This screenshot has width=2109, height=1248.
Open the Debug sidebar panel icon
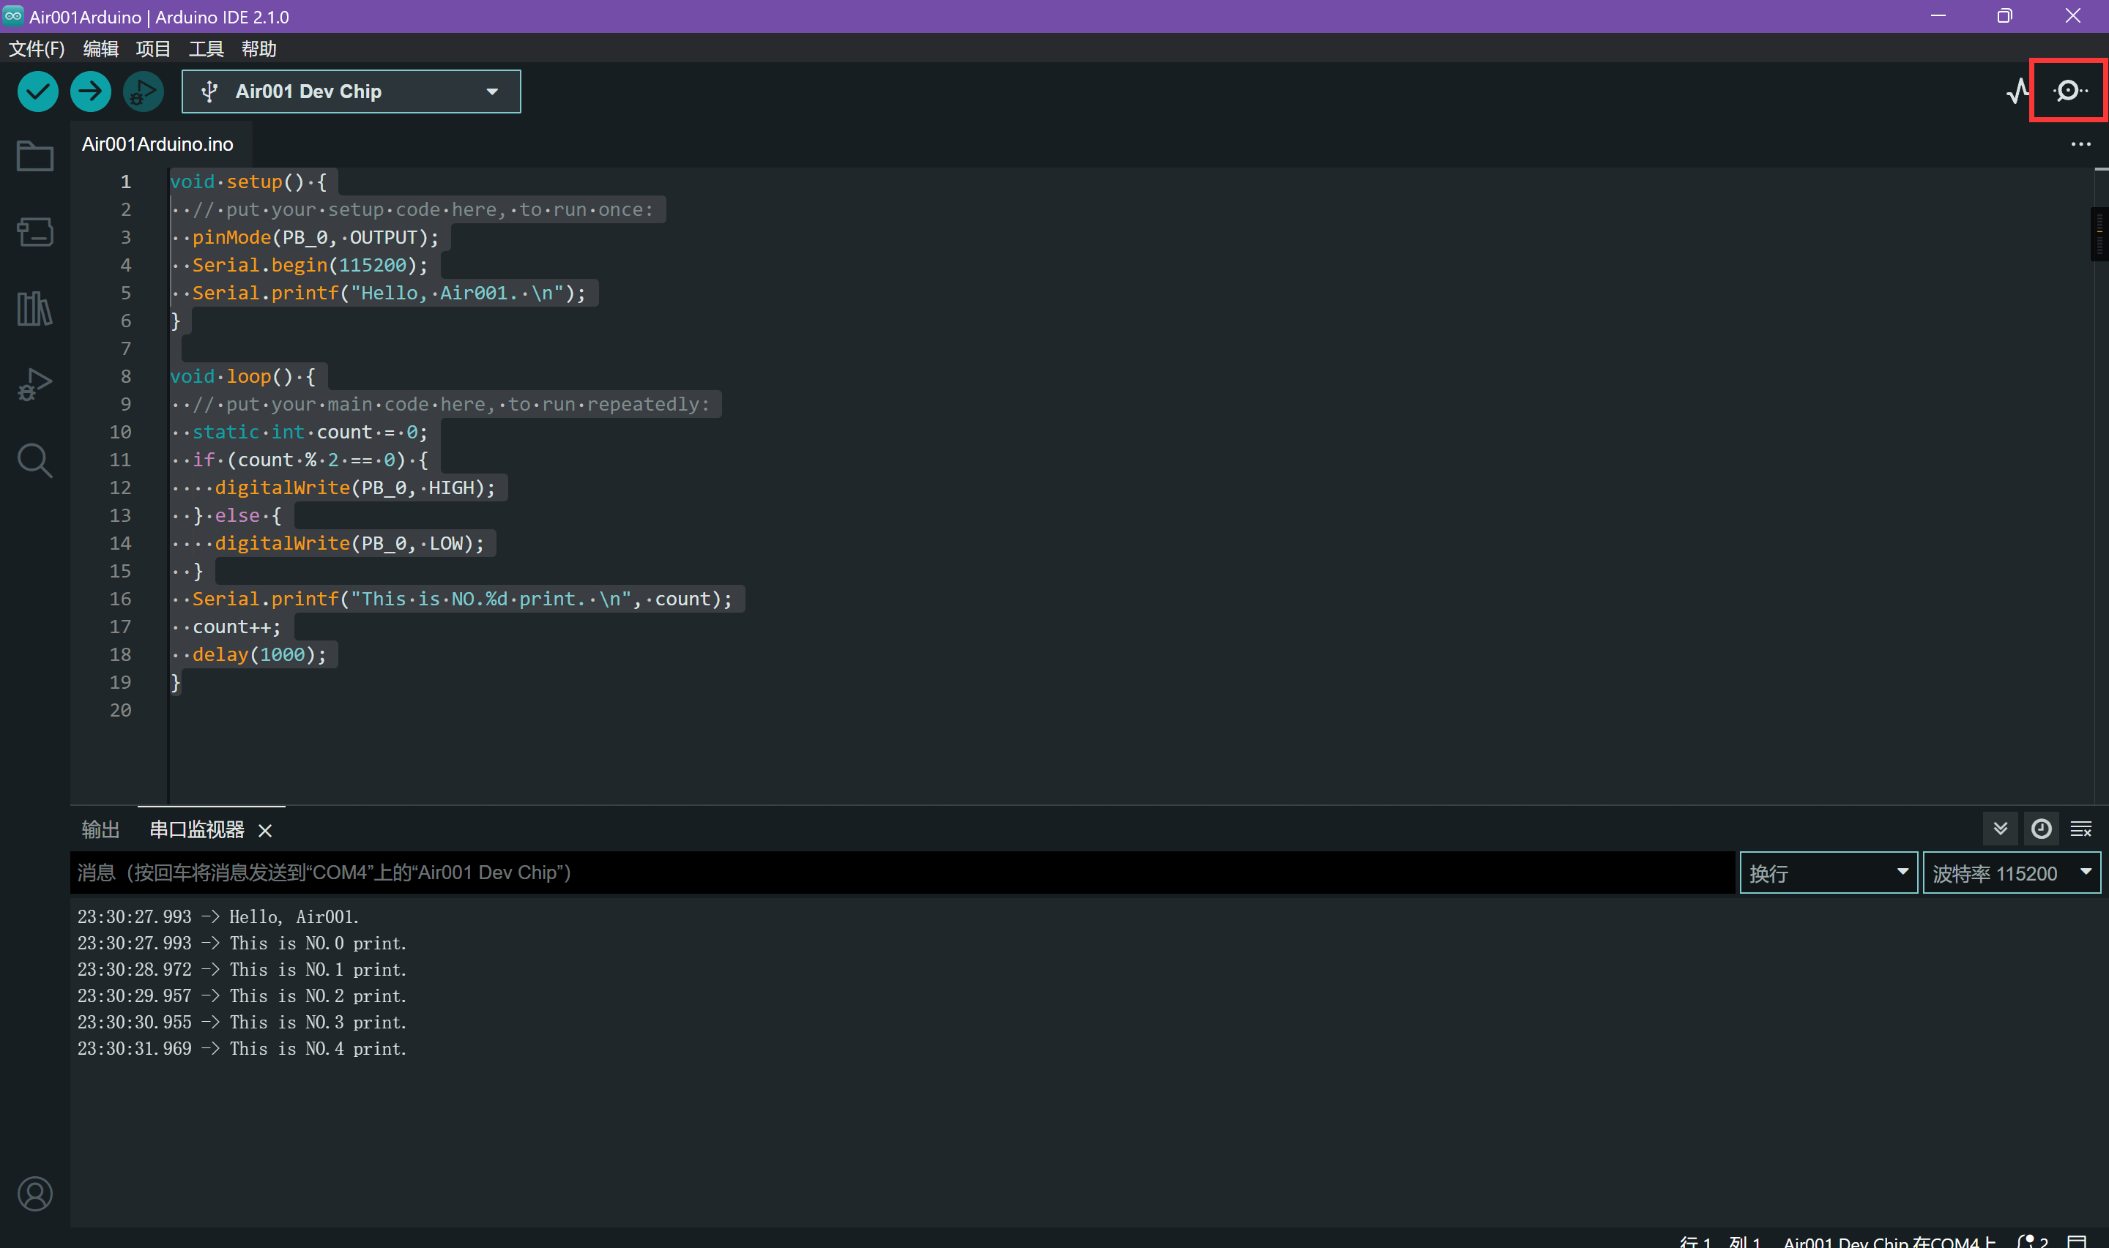tap(34, 385)
